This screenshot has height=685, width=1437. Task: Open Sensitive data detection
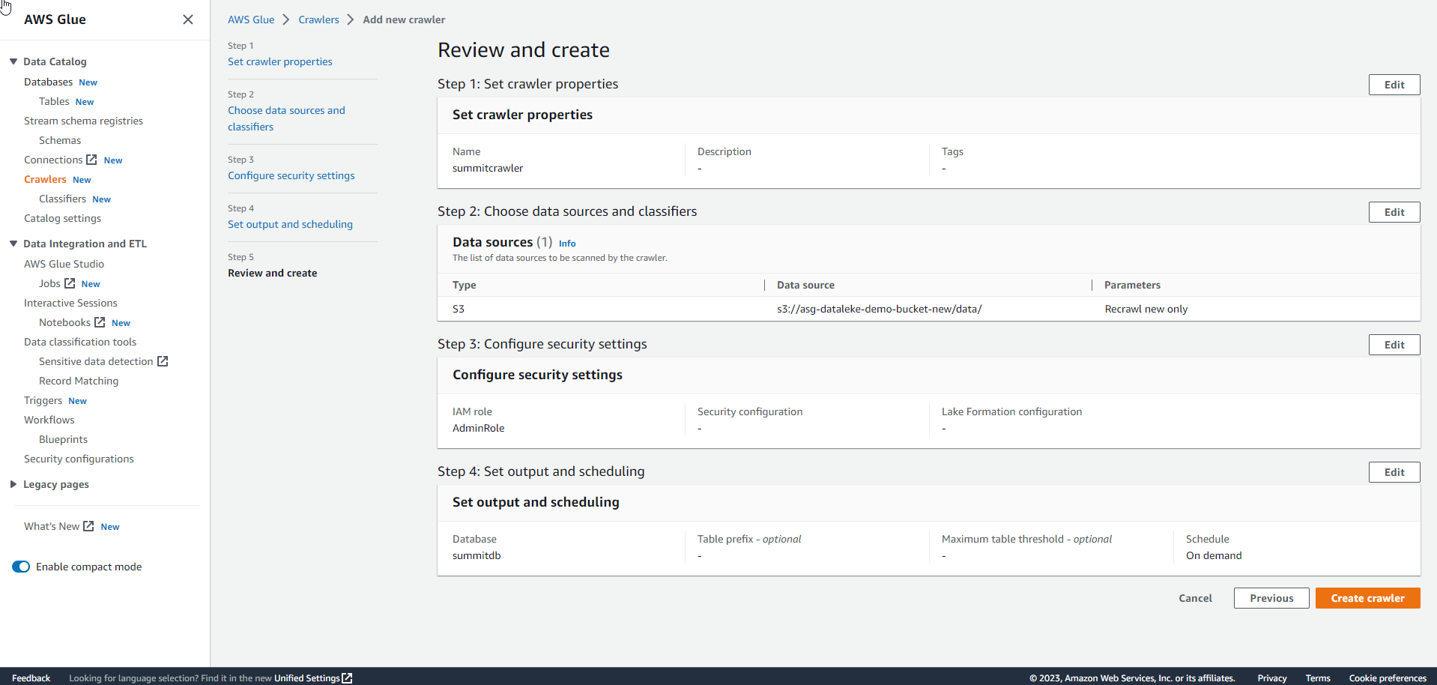pyautogui.click(x=96, y=361)
